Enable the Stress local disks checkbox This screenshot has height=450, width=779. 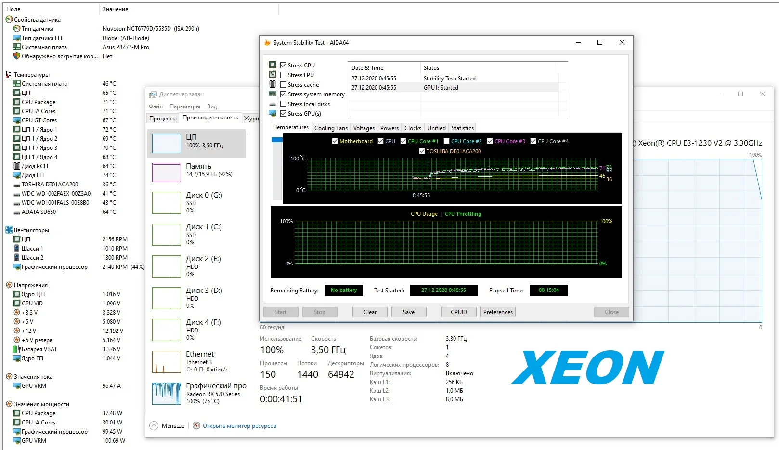click(284, 104)
